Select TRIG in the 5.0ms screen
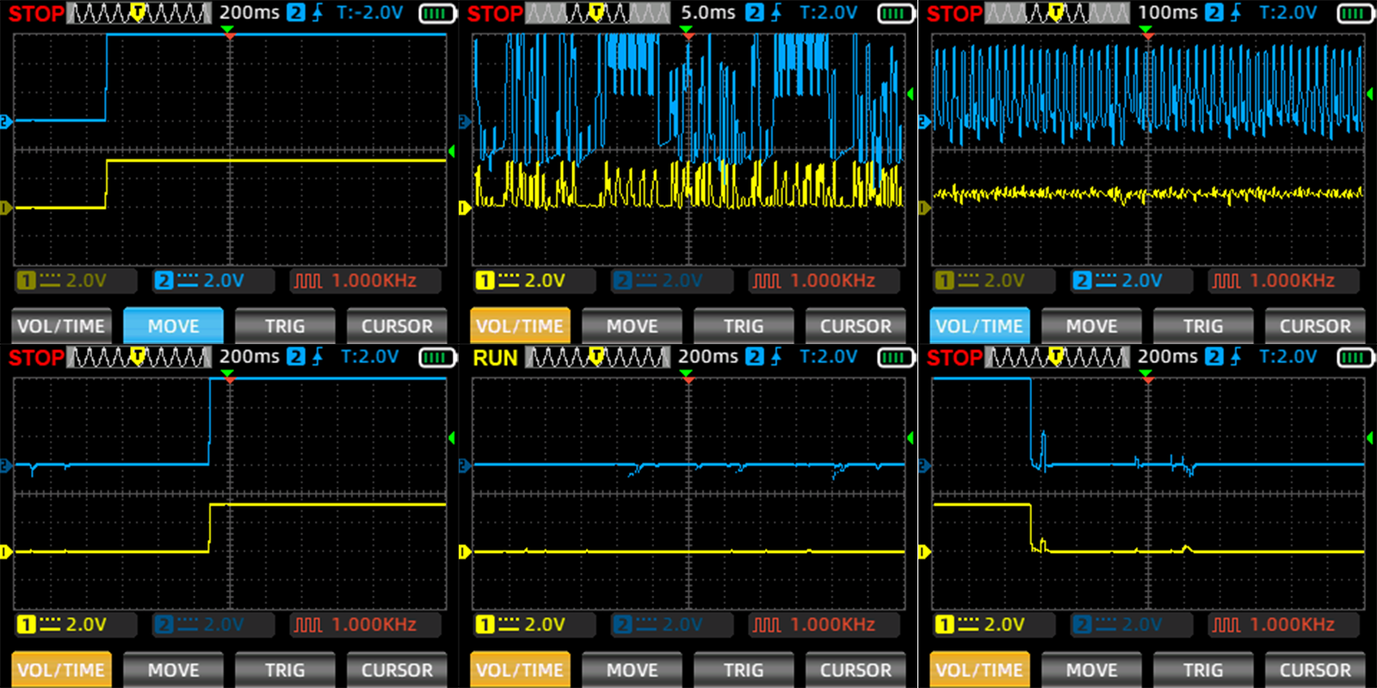The width and height of the screenshot is (1377, 688). (744, 326)
